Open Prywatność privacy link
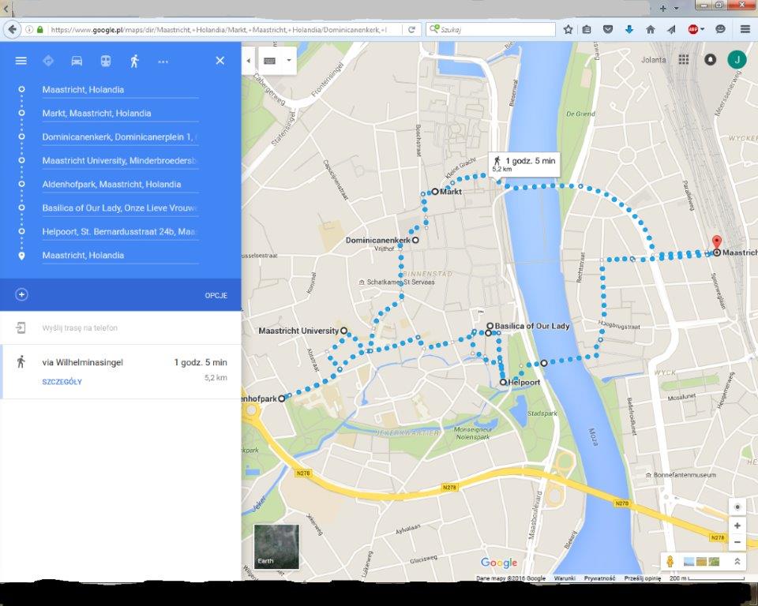The image size is (758, 606). (x=599, y=578)
